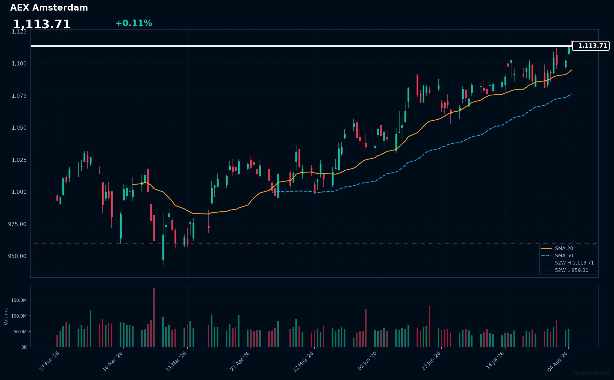The width and height of the screenshot is (614, 380).
Task: Click the 31 Mar '26 date label
Action: tap(176, 361)
